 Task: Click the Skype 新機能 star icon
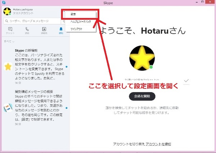coord(8,67)
